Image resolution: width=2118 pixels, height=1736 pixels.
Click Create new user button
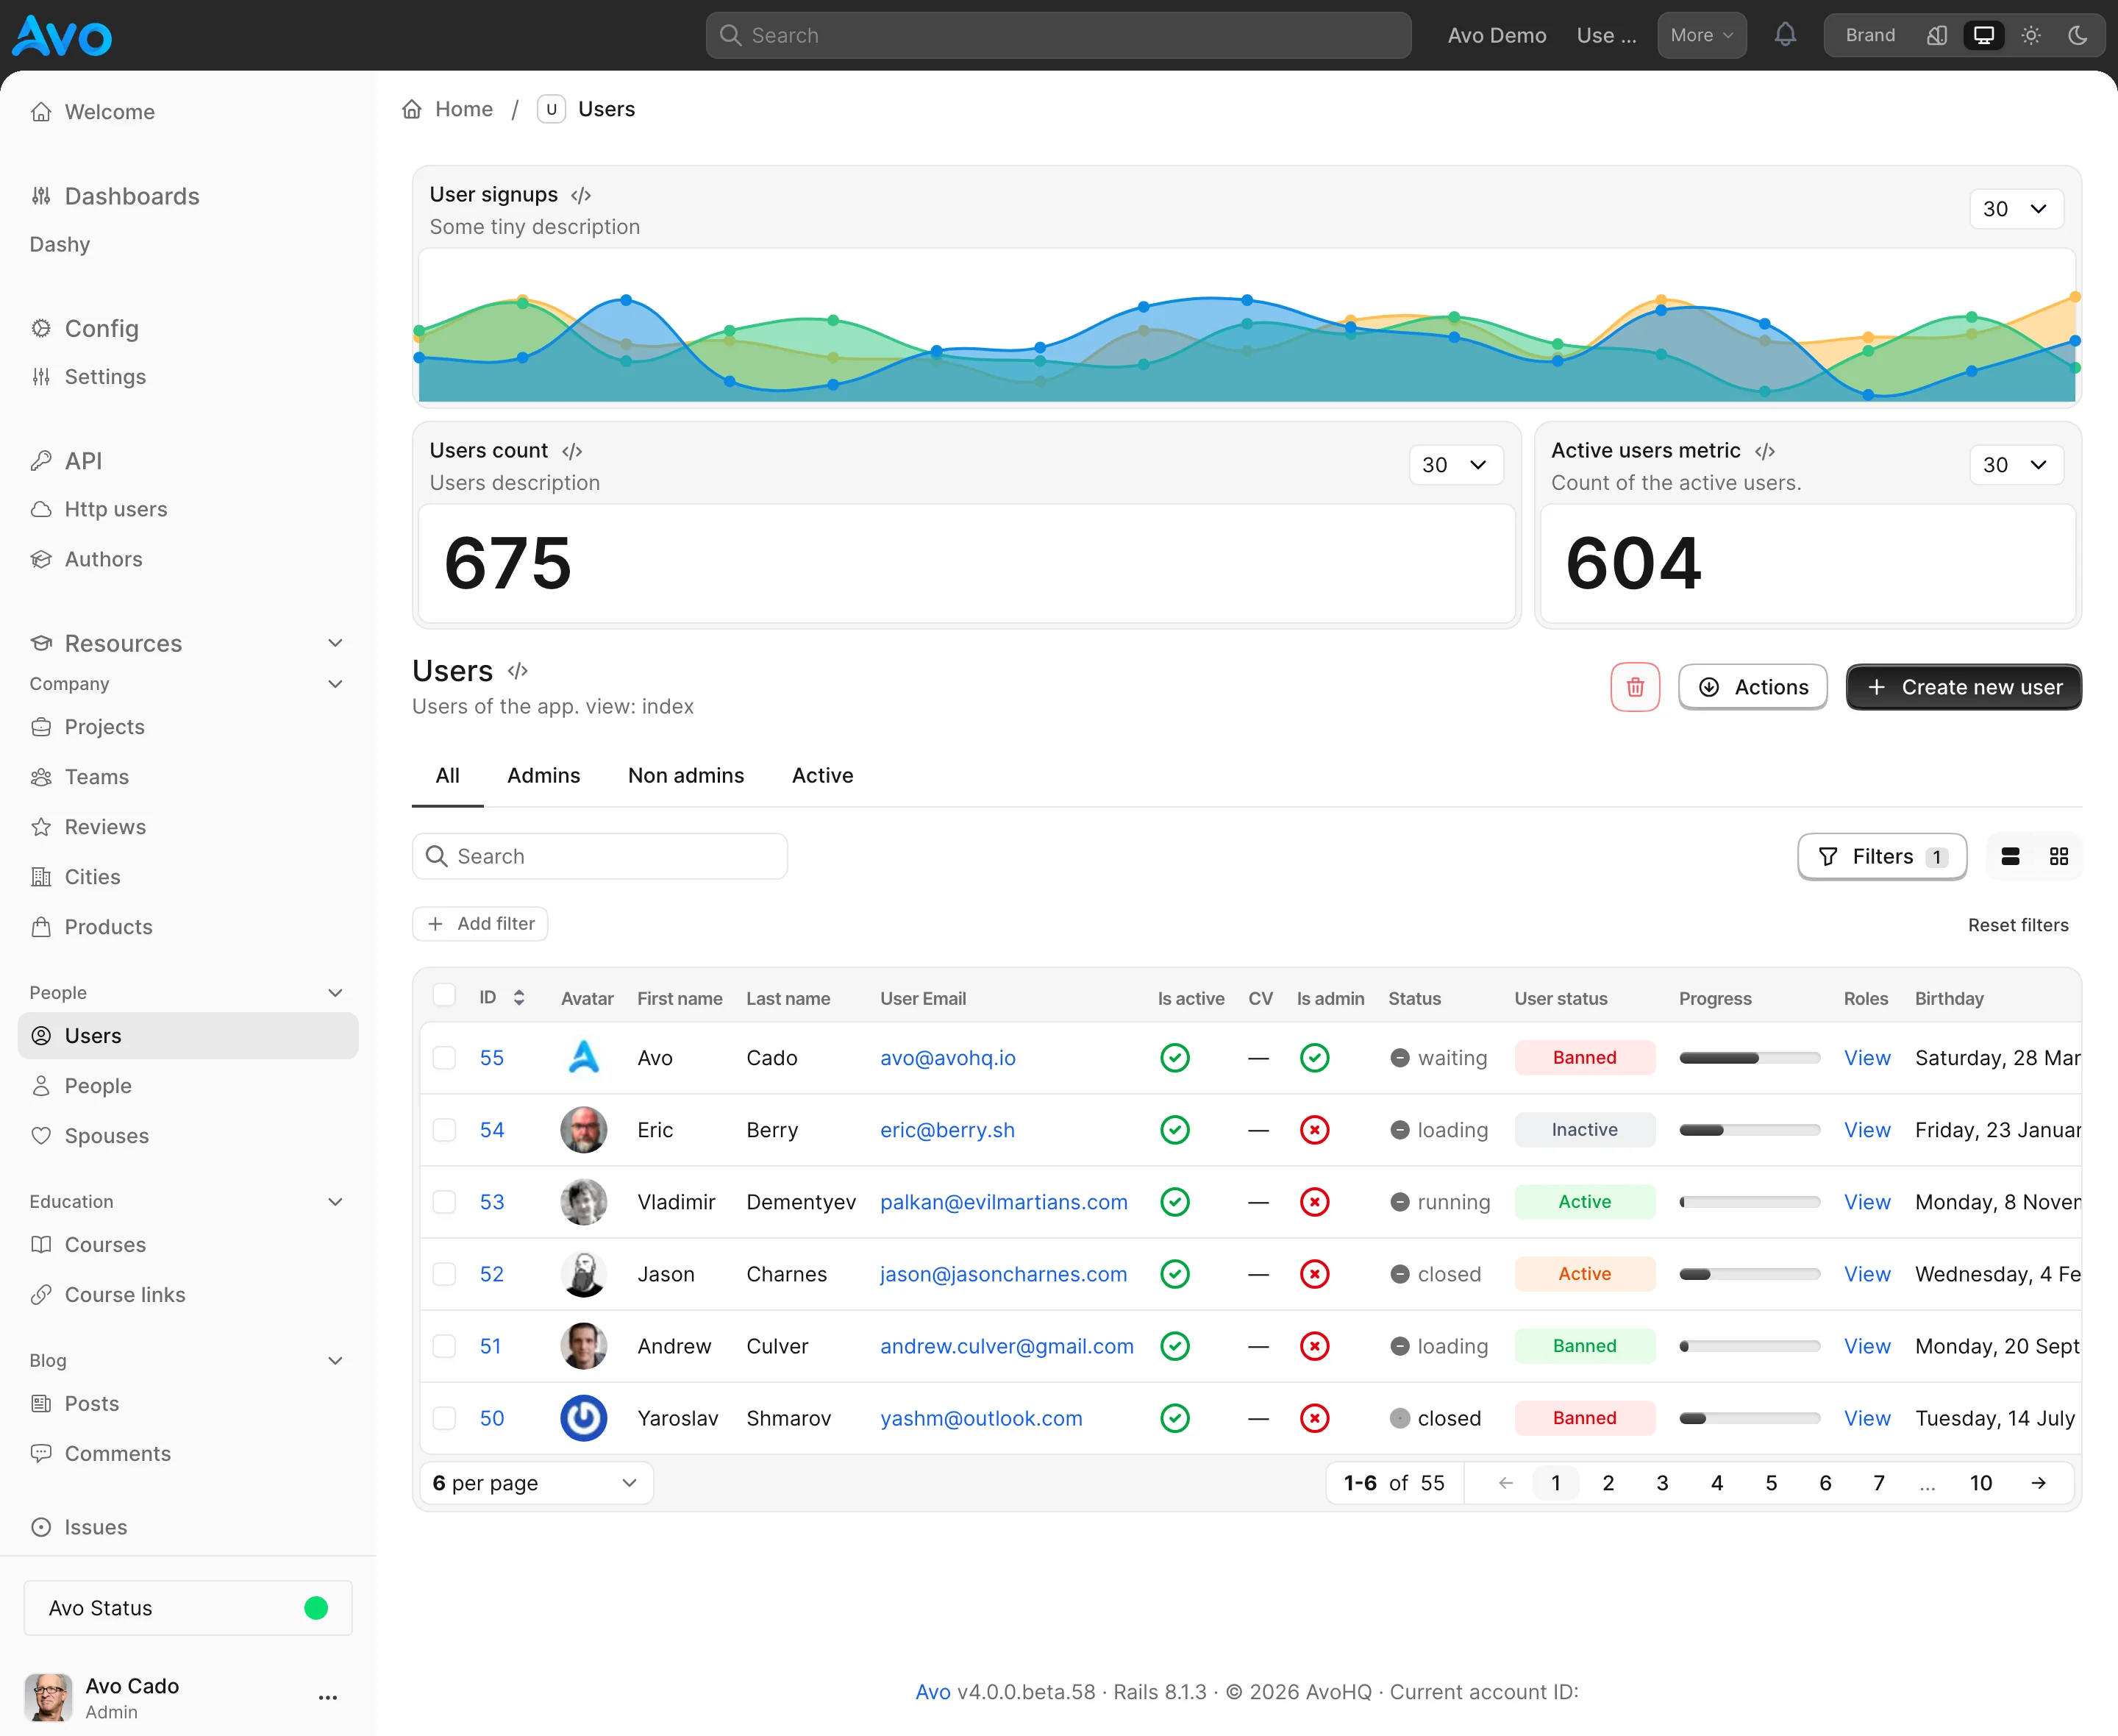1963,687
